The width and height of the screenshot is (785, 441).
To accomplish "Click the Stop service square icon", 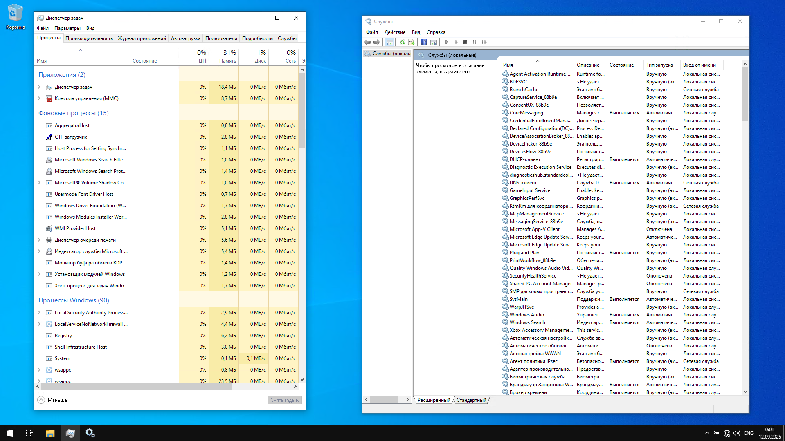I will tap(465, 42).
